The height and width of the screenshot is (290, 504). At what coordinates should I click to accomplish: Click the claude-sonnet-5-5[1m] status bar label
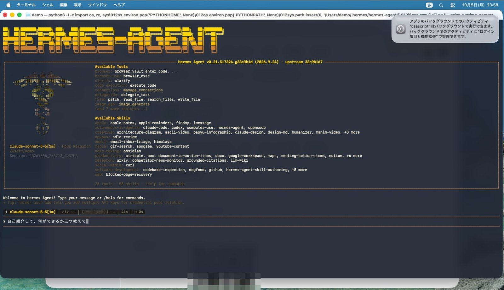coord(32,212)
